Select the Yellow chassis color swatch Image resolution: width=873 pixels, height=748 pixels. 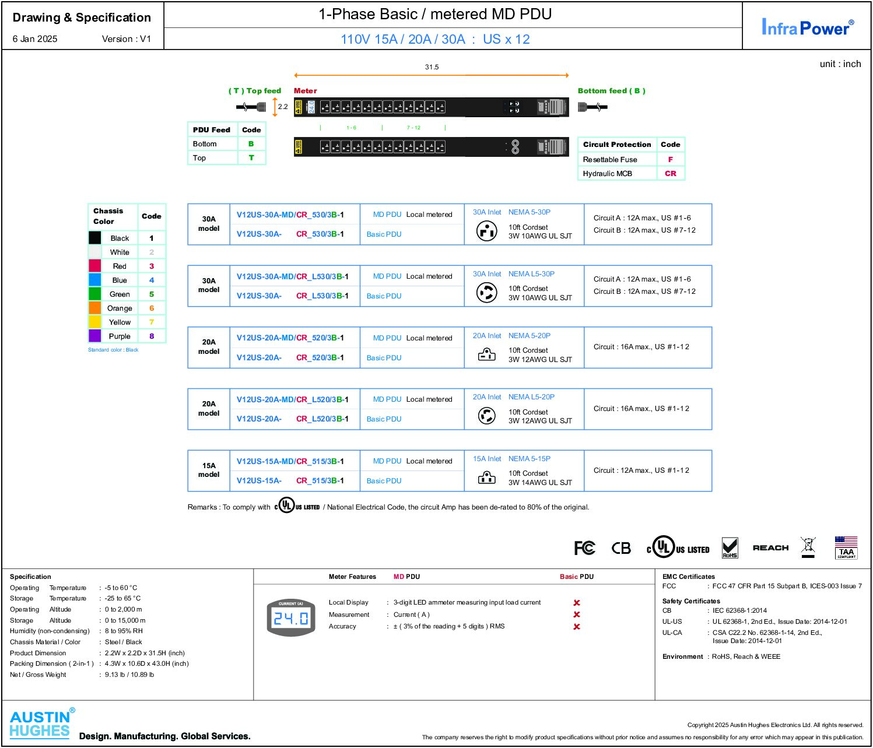pos(95,322)
